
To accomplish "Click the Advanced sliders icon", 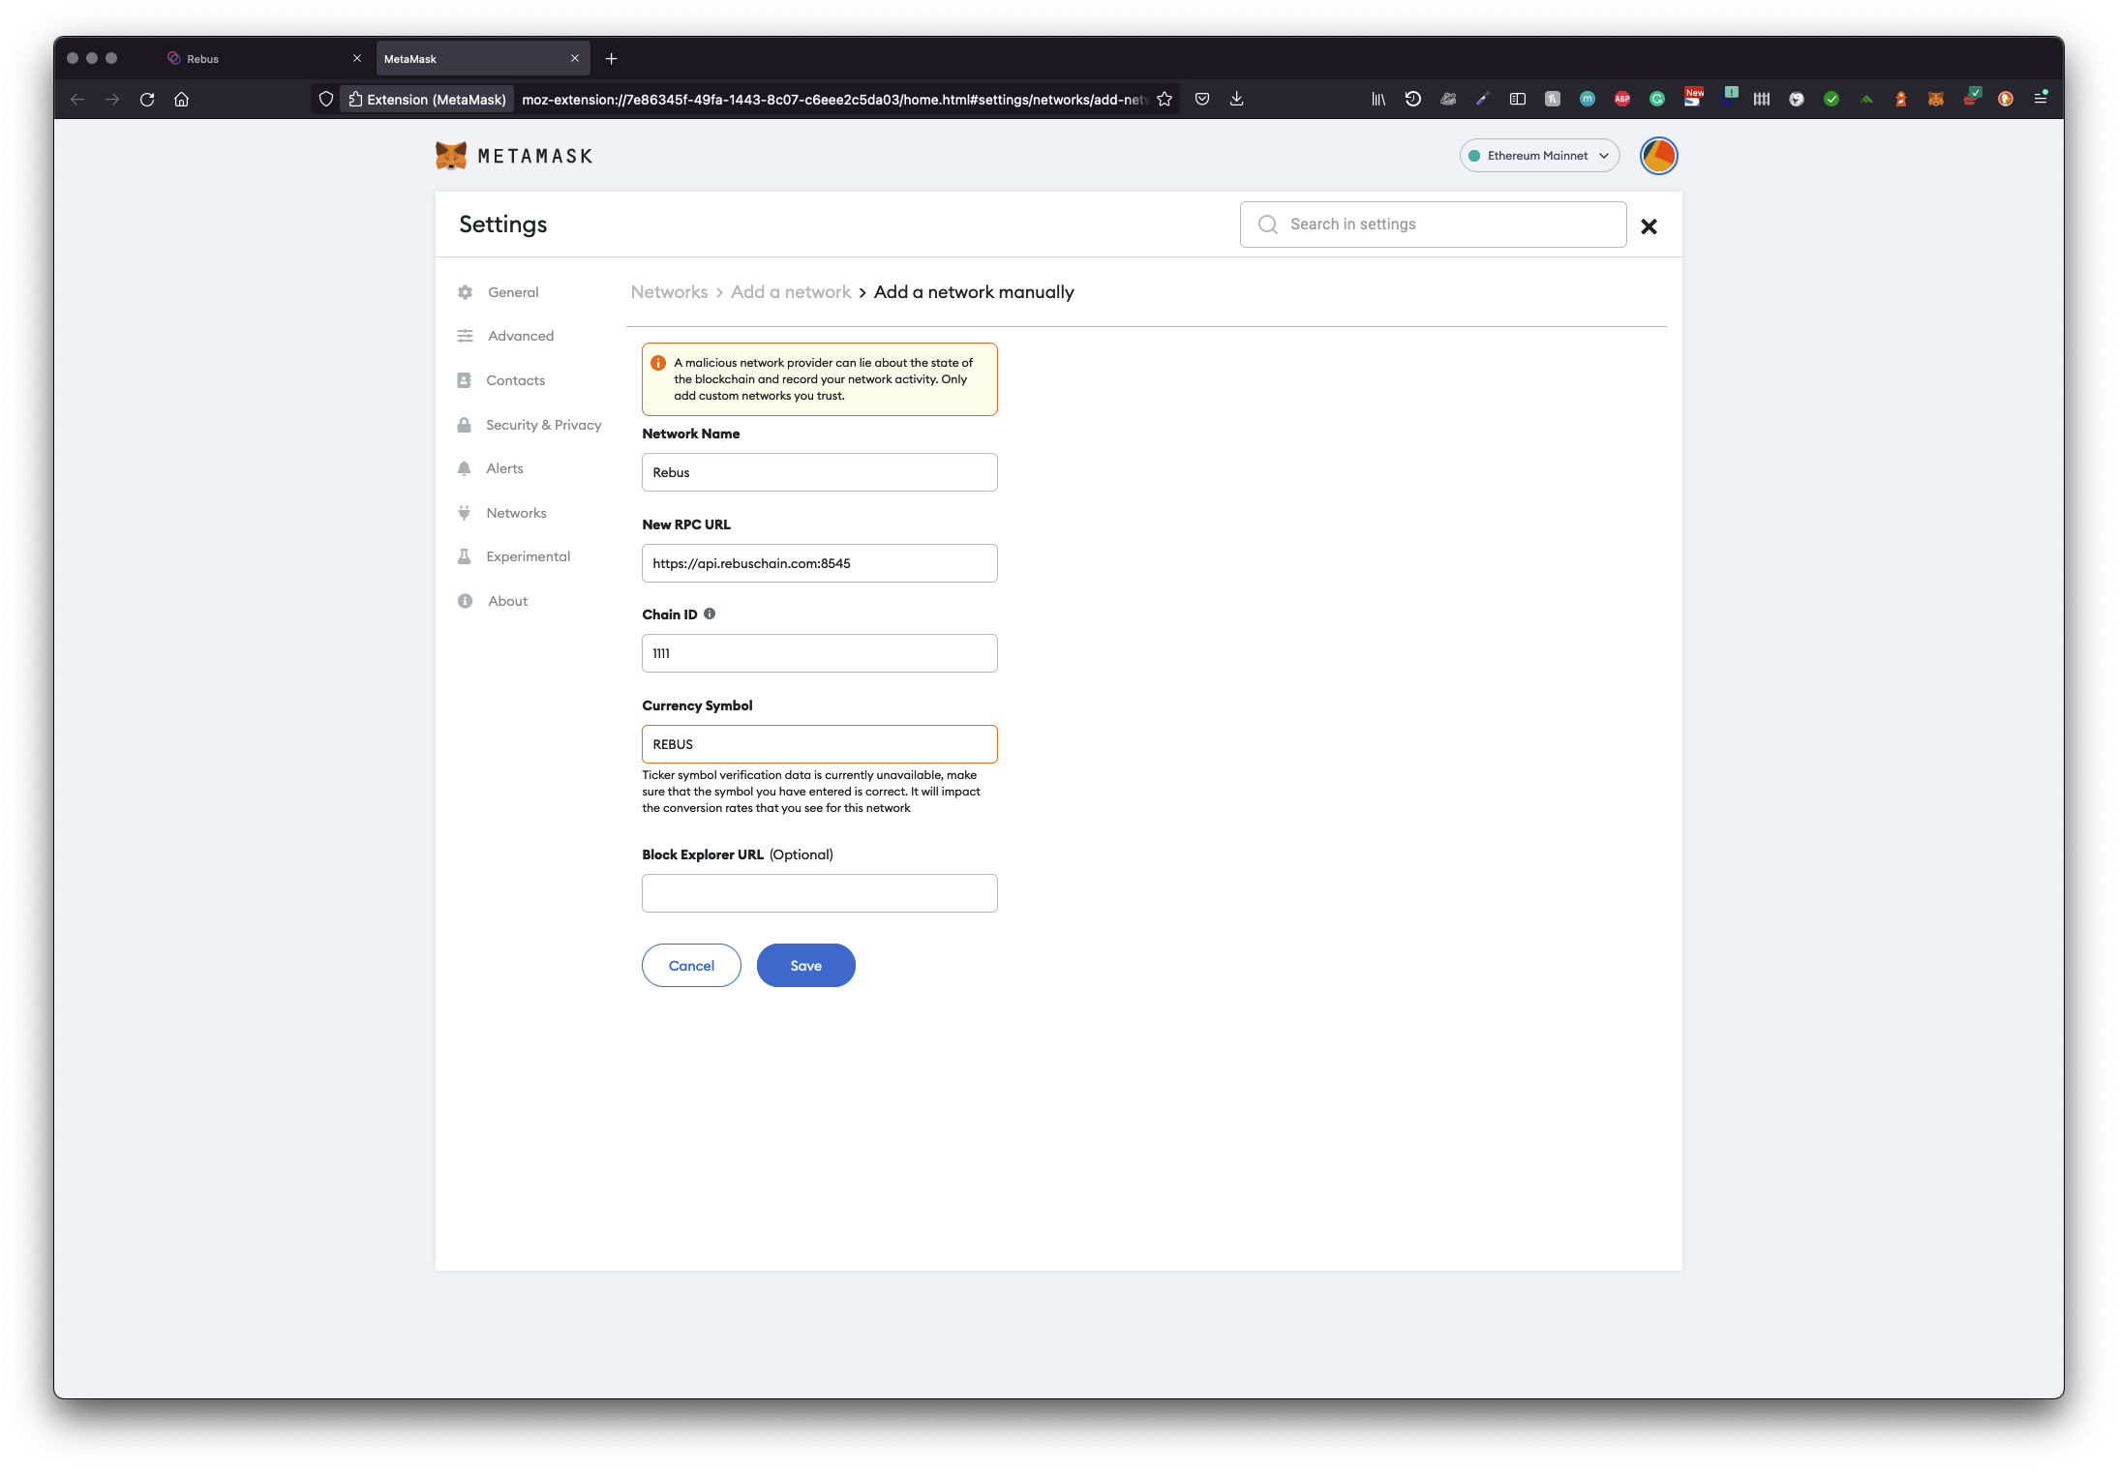I will point(466,336).
